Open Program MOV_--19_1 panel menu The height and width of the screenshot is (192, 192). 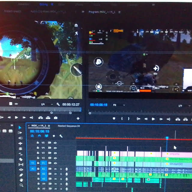pos(119,12)
